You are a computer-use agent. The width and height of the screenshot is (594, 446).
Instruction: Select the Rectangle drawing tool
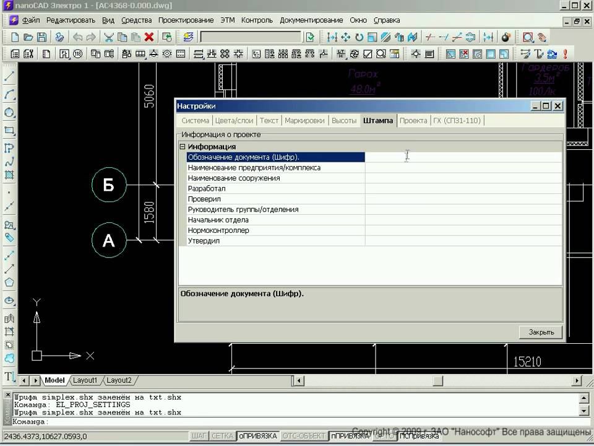(9, 131)
